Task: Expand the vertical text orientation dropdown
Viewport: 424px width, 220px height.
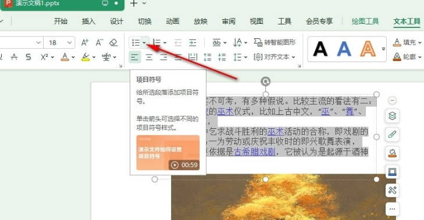Action: (245, 42)
